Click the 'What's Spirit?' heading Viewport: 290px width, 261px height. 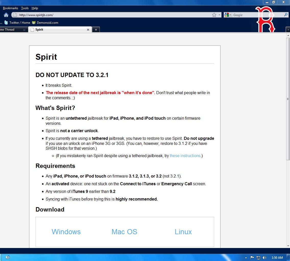[x=55, y=108]
